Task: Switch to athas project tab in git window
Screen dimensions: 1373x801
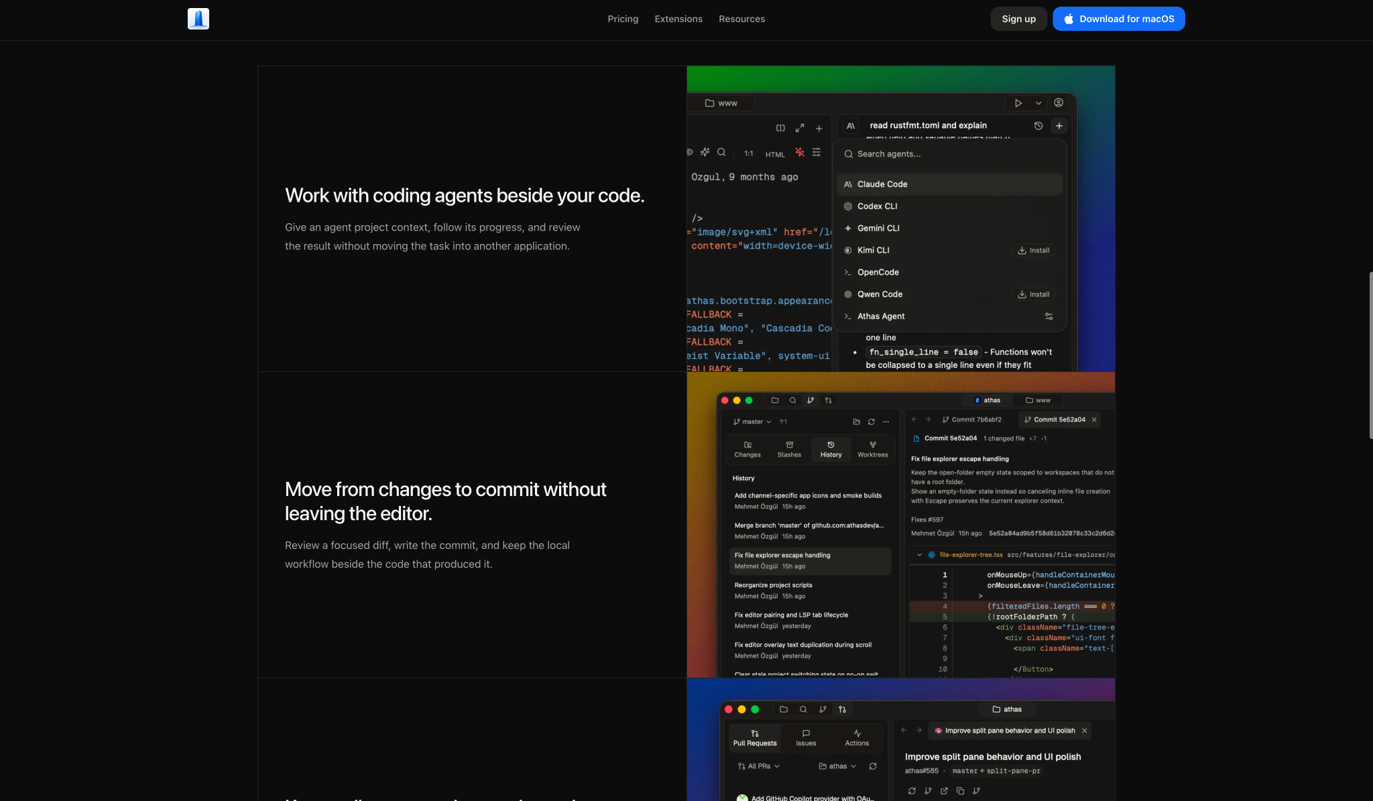Action: (987, 400)
